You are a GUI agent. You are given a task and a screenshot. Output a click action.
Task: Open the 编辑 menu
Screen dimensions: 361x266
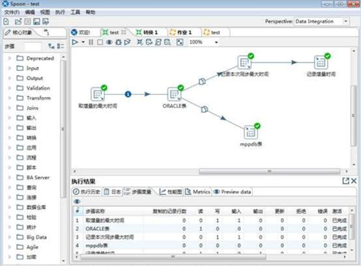point(30,12)
